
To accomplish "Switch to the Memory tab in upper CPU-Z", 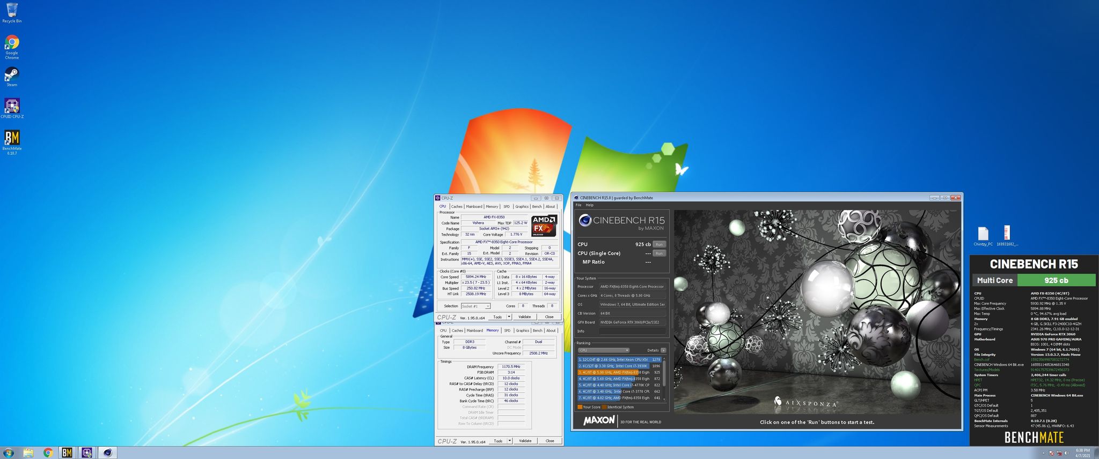I will pyautogui.click(x=492, y=207).
